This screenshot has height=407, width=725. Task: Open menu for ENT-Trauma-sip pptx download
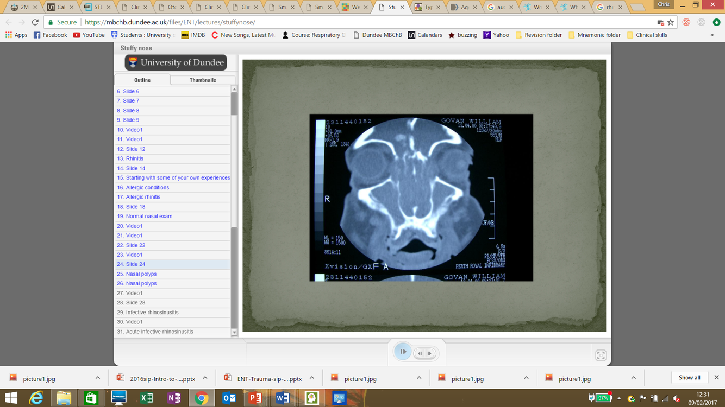click(x=312, y=378)
